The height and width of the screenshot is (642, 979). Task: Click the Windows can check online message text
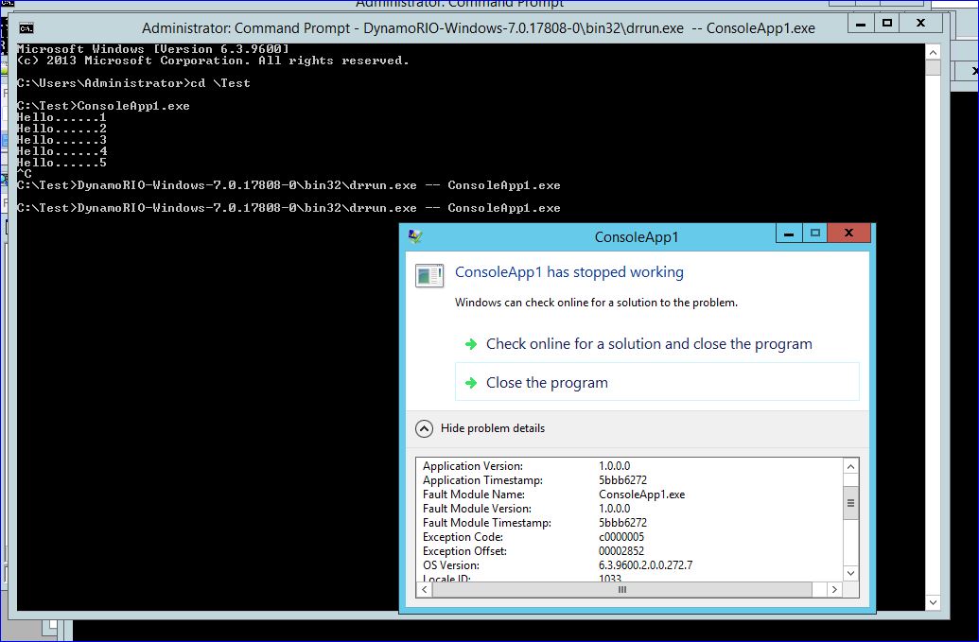click(x=596, y=303)
